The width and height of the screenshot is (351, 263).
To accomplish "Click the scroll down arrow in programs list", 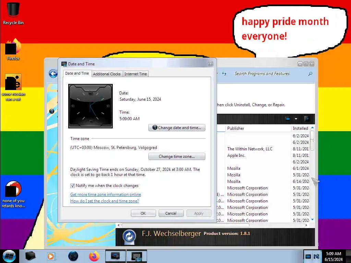I will point(312,220).
